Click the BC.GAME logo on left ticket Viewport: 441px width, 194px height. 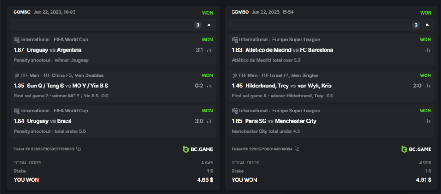[198, 149]
